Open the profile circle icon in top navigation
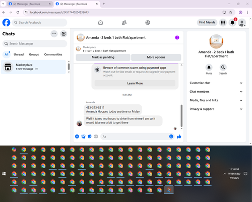 tap(148, 23)
